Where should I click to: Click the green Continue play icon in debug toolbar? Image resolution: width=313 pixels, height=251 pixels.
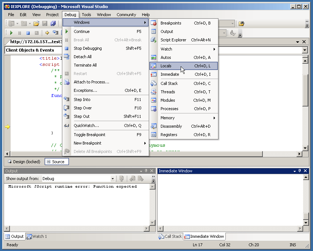tap(11, 33)
